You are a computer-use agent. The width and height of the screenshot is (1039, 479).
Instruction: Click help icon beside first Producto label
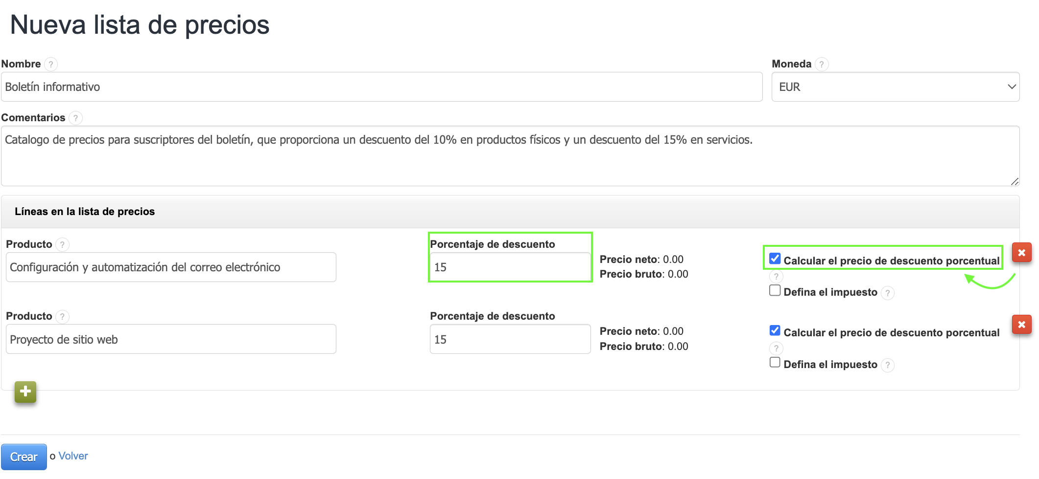(x=62, y=244)
